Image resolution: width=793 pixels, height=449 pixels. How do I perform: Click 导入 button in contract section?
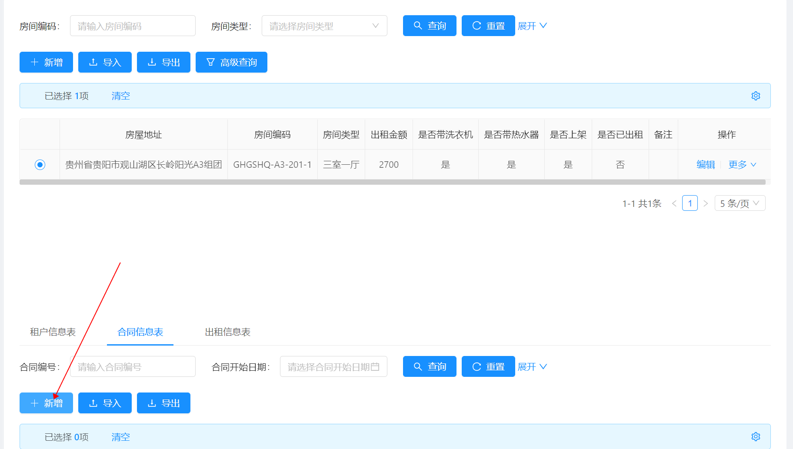(x=105, y=403)
